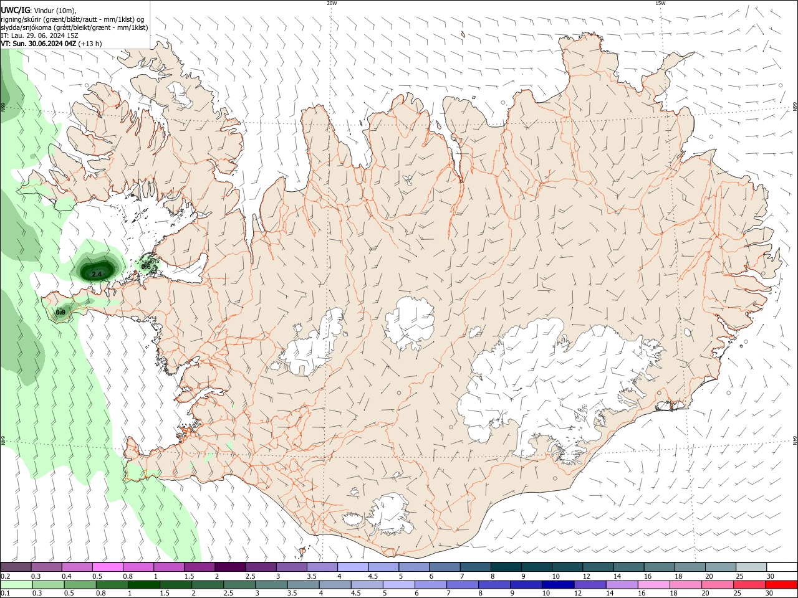Select the light green 0.1 rain legend swatch

(16, 584)
